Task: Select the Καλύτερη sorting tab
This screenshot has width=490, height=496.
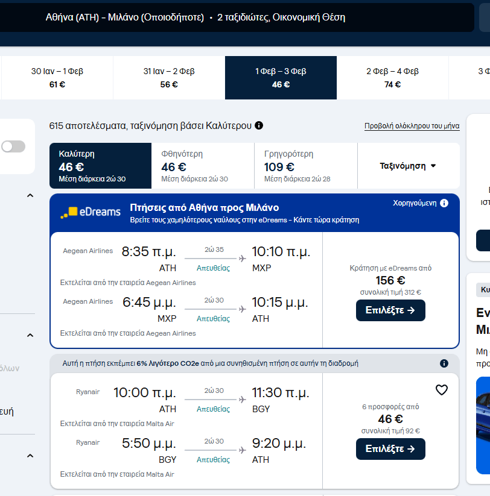Action: (100, 166)
